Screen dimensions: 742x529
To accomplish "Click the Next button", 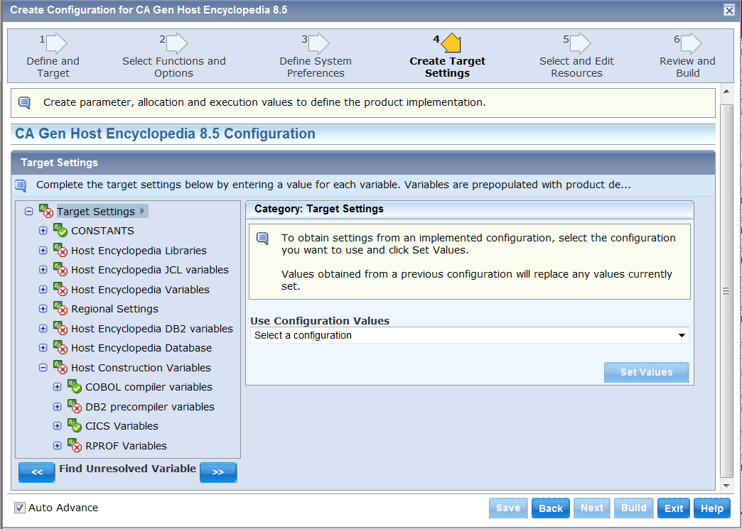I will pos(592,508).
